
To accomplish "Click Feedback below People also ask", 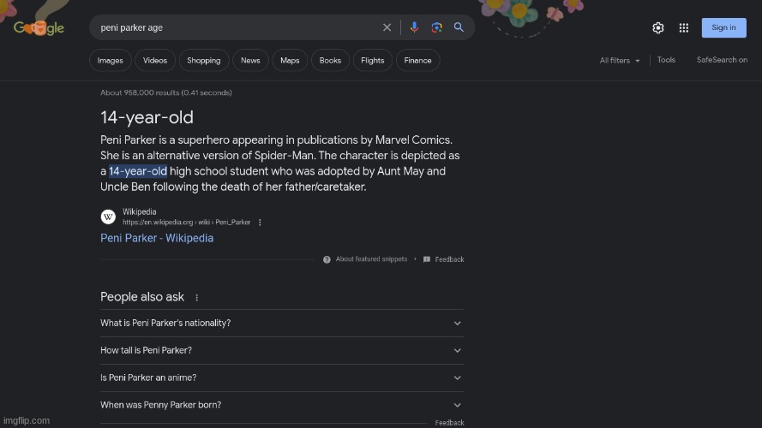I will pyautogui.click(x=449, y=423).
